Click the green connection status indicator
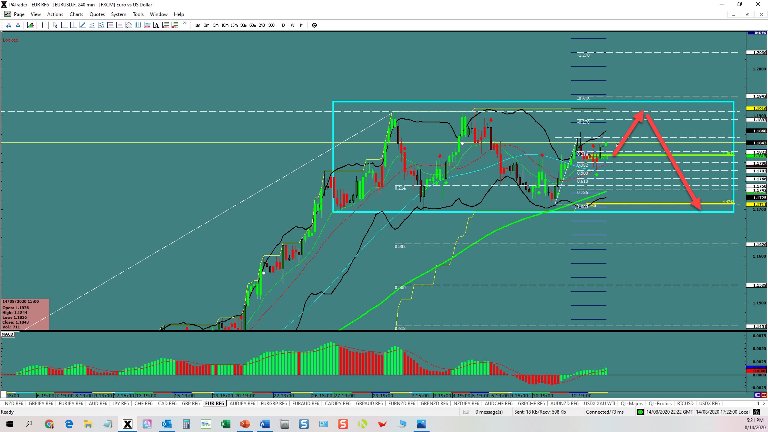The height and width of the screenshot is (432, 768). point(640,412)
